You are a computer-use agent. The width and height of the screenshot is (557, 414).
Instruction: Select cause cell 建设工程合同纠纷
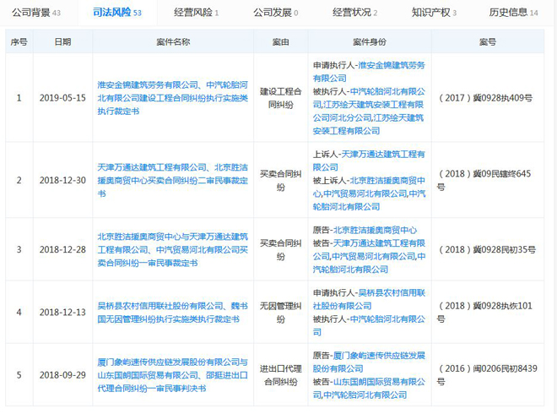pos(281,98)
